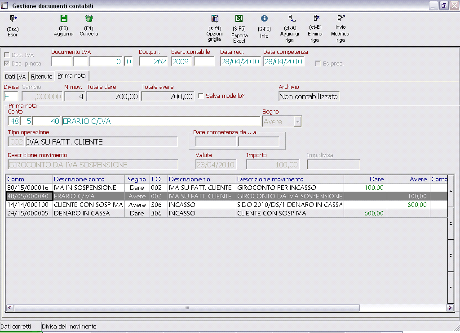Click the T.O. column header
The width and height of the screenshot is (460, 333).
[159, 179]
